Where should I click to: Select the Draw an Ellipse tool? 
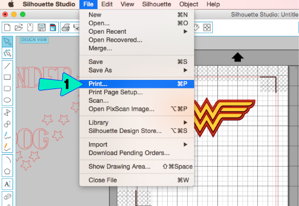click(x=7, y=100)
